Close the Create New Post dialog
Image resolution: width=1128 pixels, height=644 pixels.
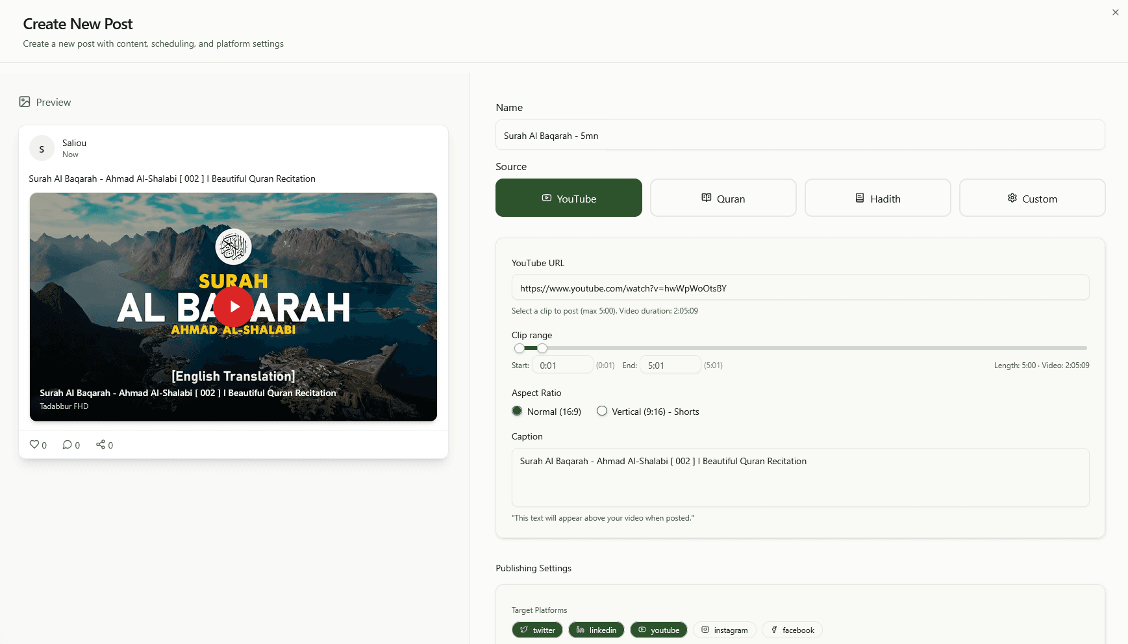1115,12
